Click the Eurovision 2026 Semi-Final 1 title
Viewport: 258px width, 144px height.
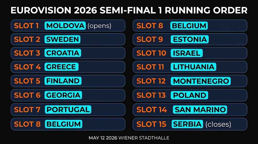click(129, 11)
